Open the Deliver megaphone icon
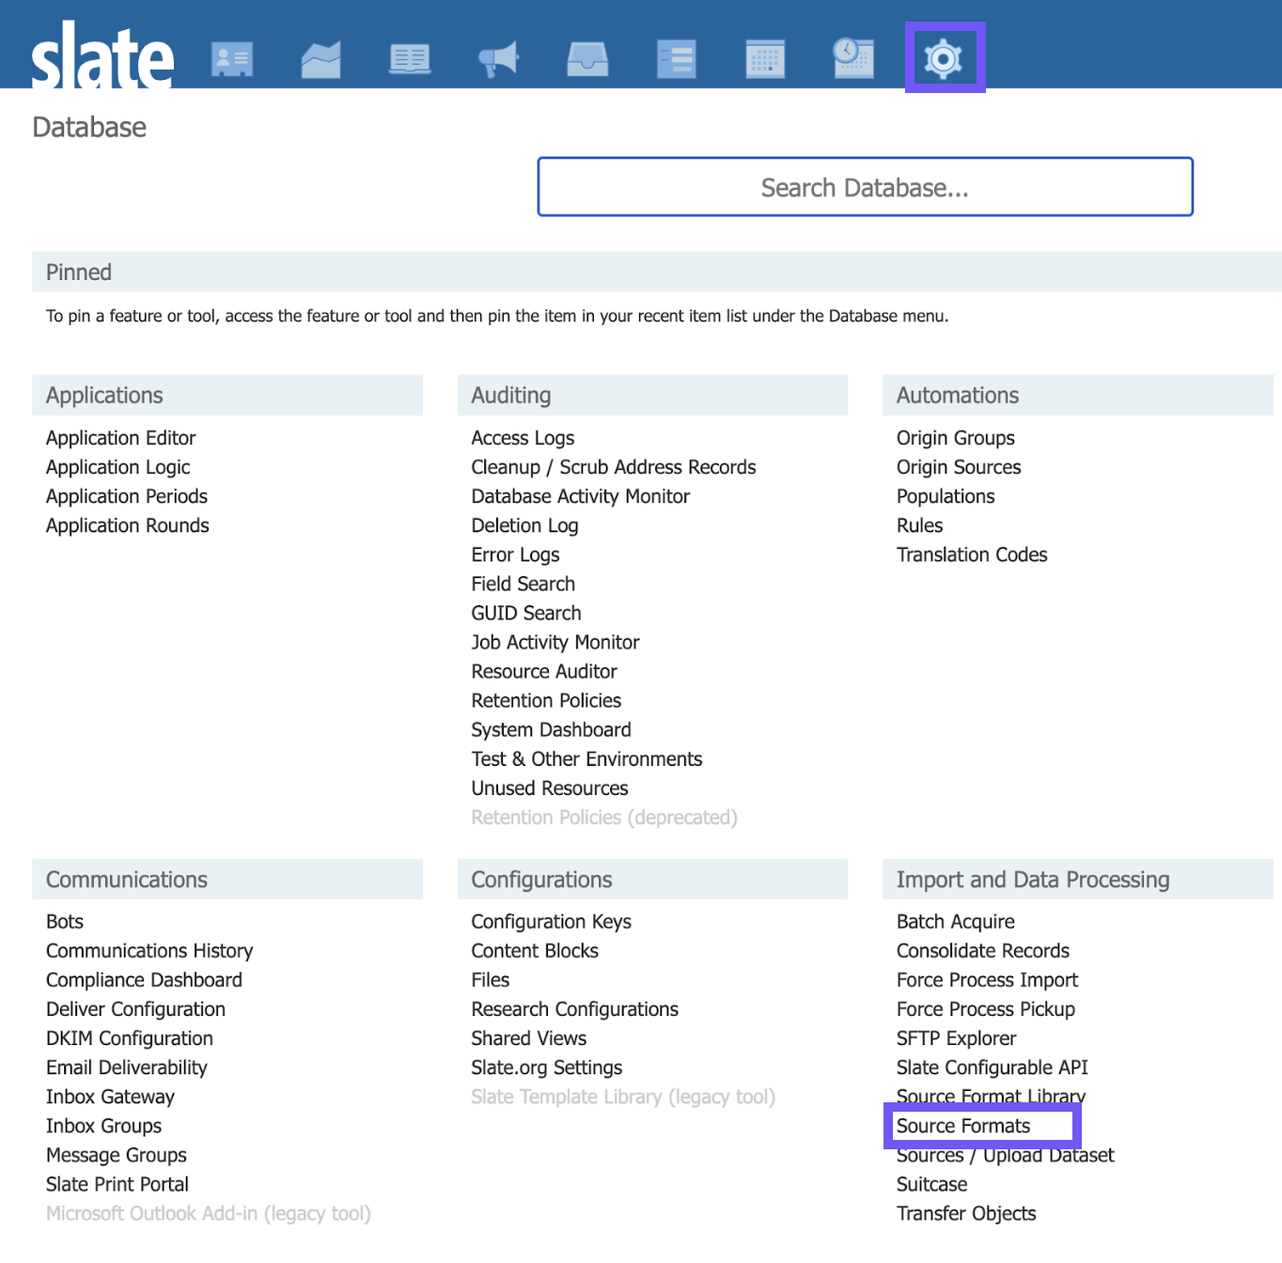This screenshot has width=1282, height=1263. (x=498, y=59)
